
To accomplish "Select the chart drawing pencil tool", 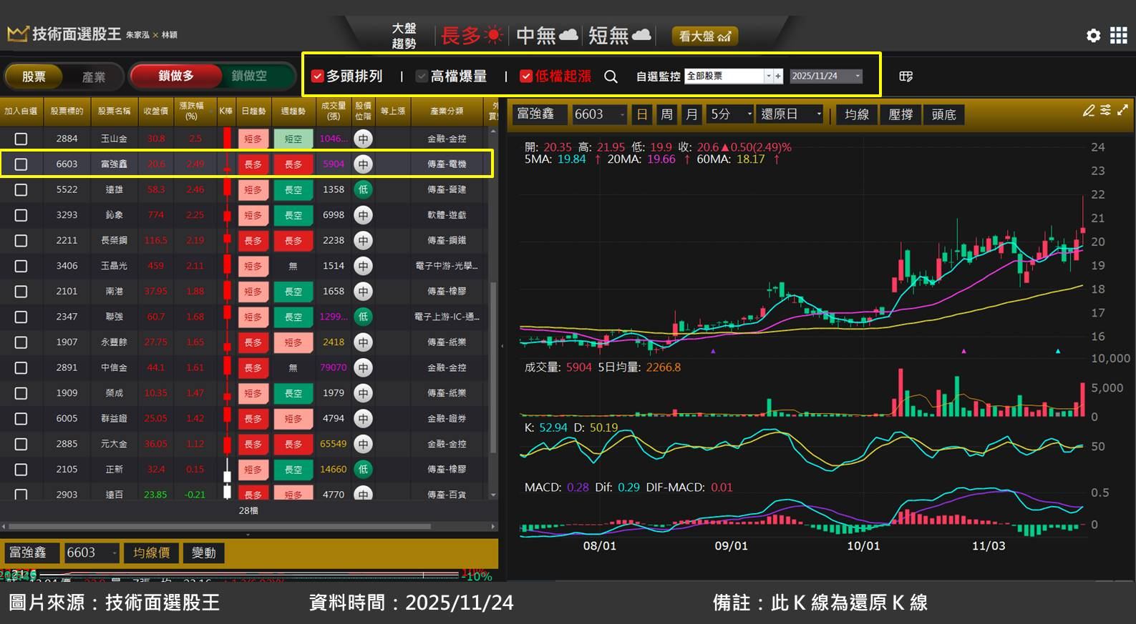I will [1089, 110].
